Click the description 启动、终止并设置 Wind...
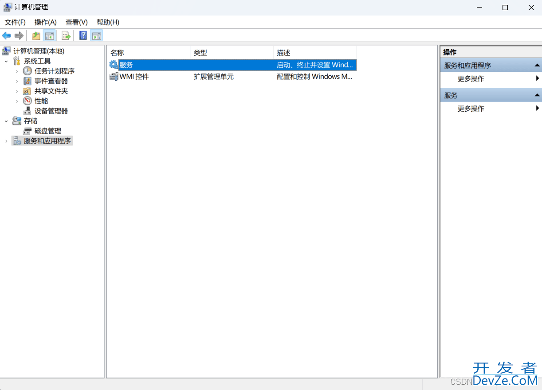Screen dimensions: 542x390 [315, 65]
